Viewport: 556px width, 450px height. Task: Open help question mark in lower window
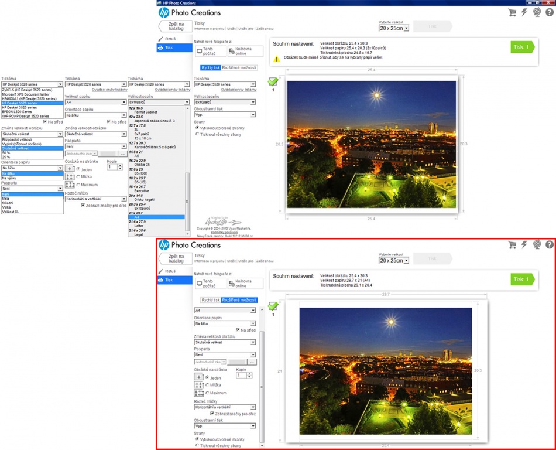(549, 244)
